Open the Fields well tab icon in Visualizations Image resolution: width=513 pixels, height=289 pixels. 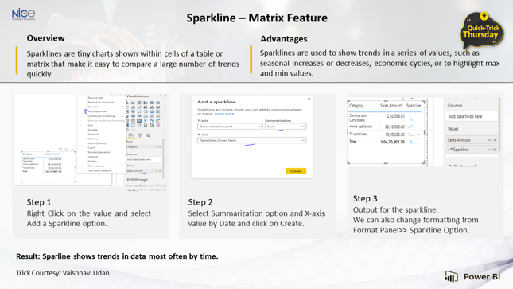coord(131,135)
